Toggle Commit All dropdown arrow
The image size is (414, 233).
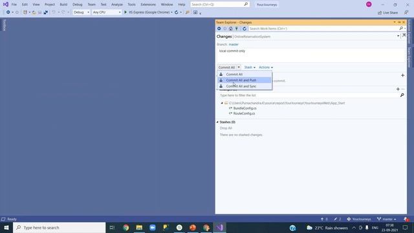pyautogui.click(x=239, y=67)
